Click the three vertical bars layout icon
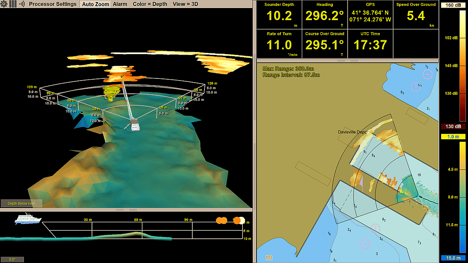The height and width of the screenshot is (263, 468). [13, 4]
